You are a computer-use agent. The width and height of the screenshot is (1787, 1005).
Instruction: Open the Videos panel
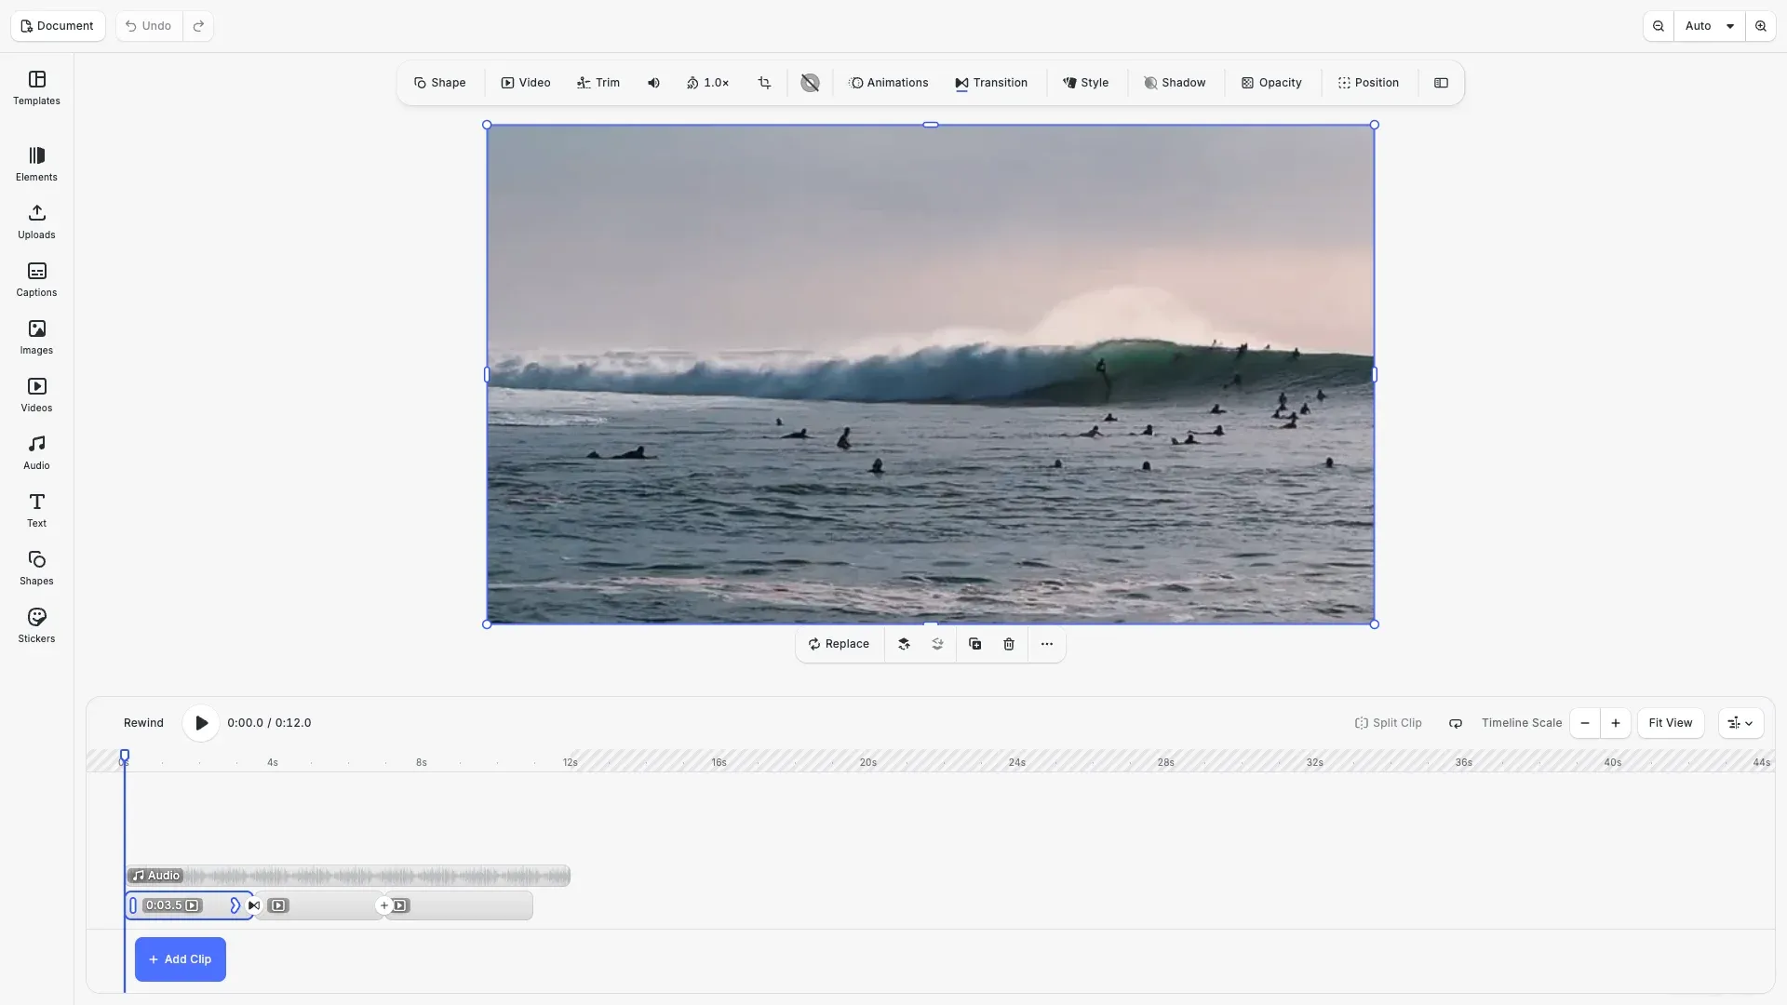click(36, 395)
